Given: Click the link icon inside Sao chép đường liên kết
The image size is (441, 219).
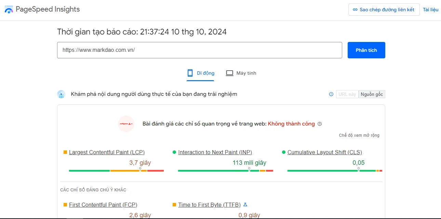Looking at the screenshot, I should tap(356, 10).
